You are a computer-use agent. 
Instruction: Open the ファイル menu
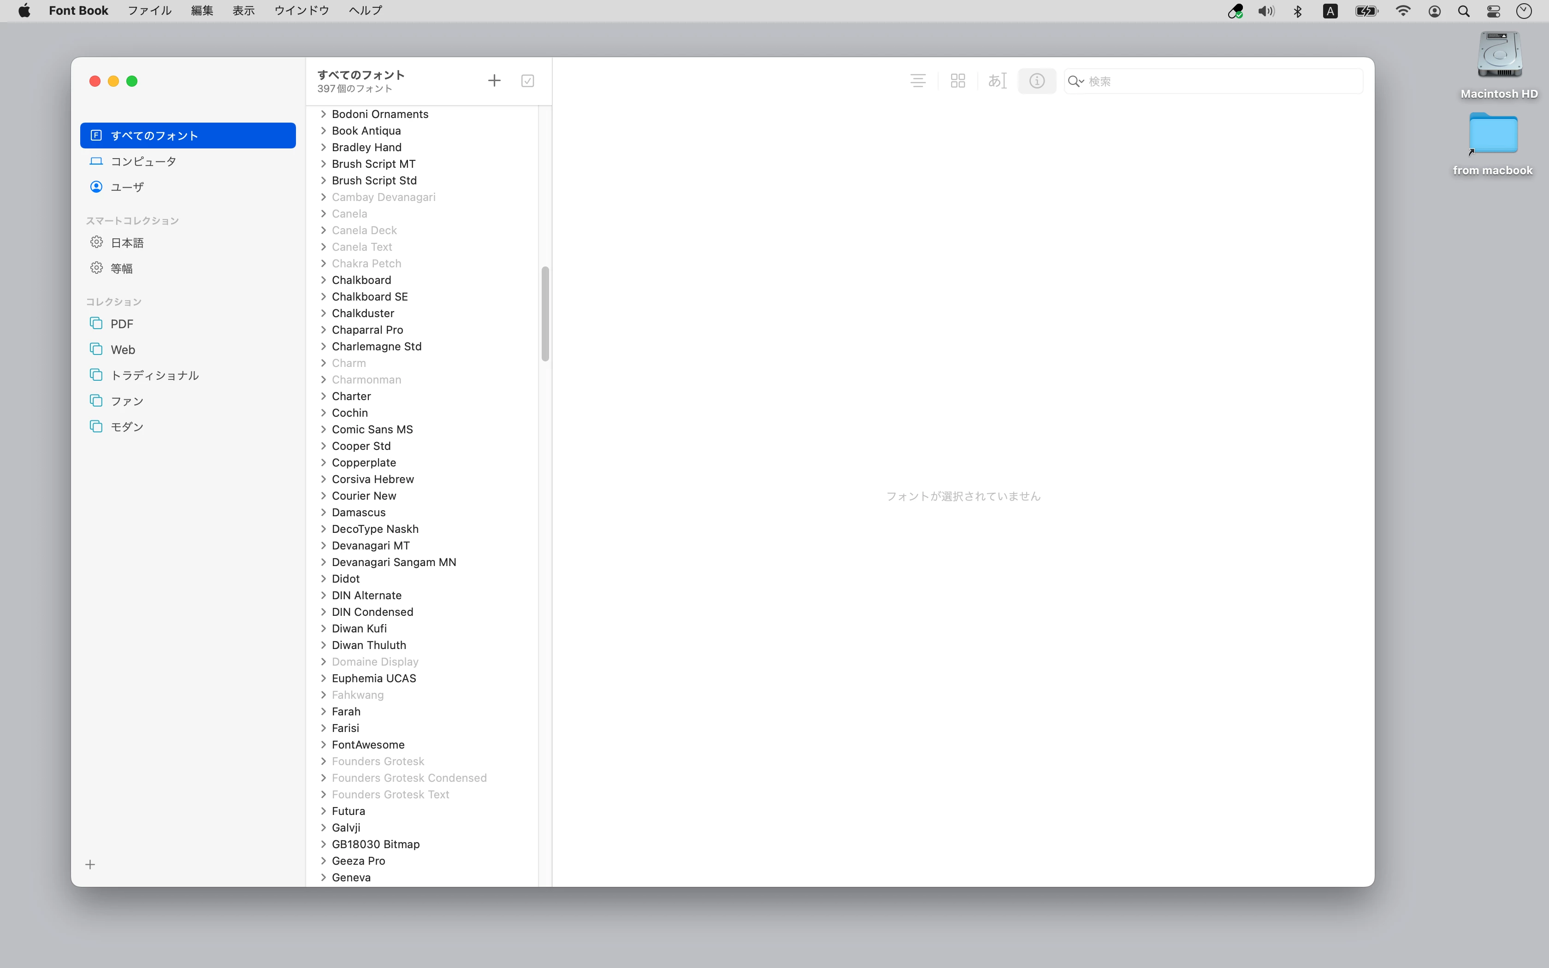coord(149,11)
